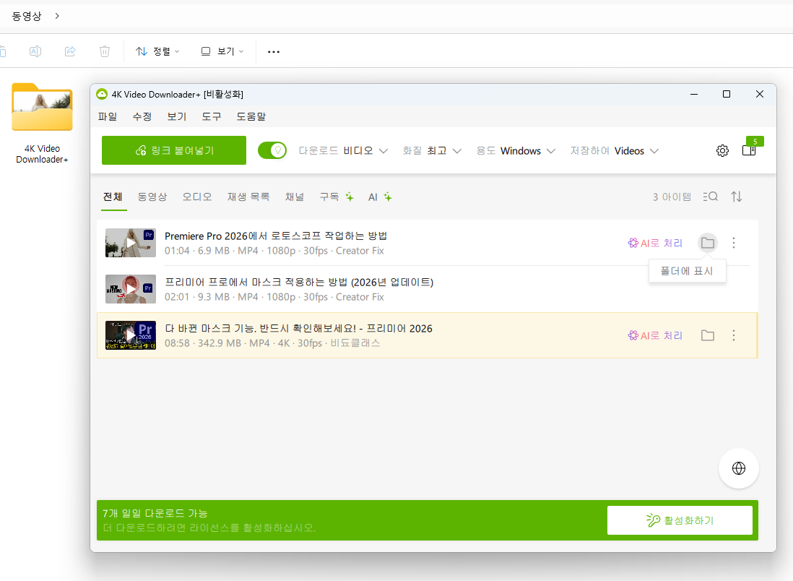793x581 pixels.
Task: Open the 파일 menu
Action: [x=107, y=116]
